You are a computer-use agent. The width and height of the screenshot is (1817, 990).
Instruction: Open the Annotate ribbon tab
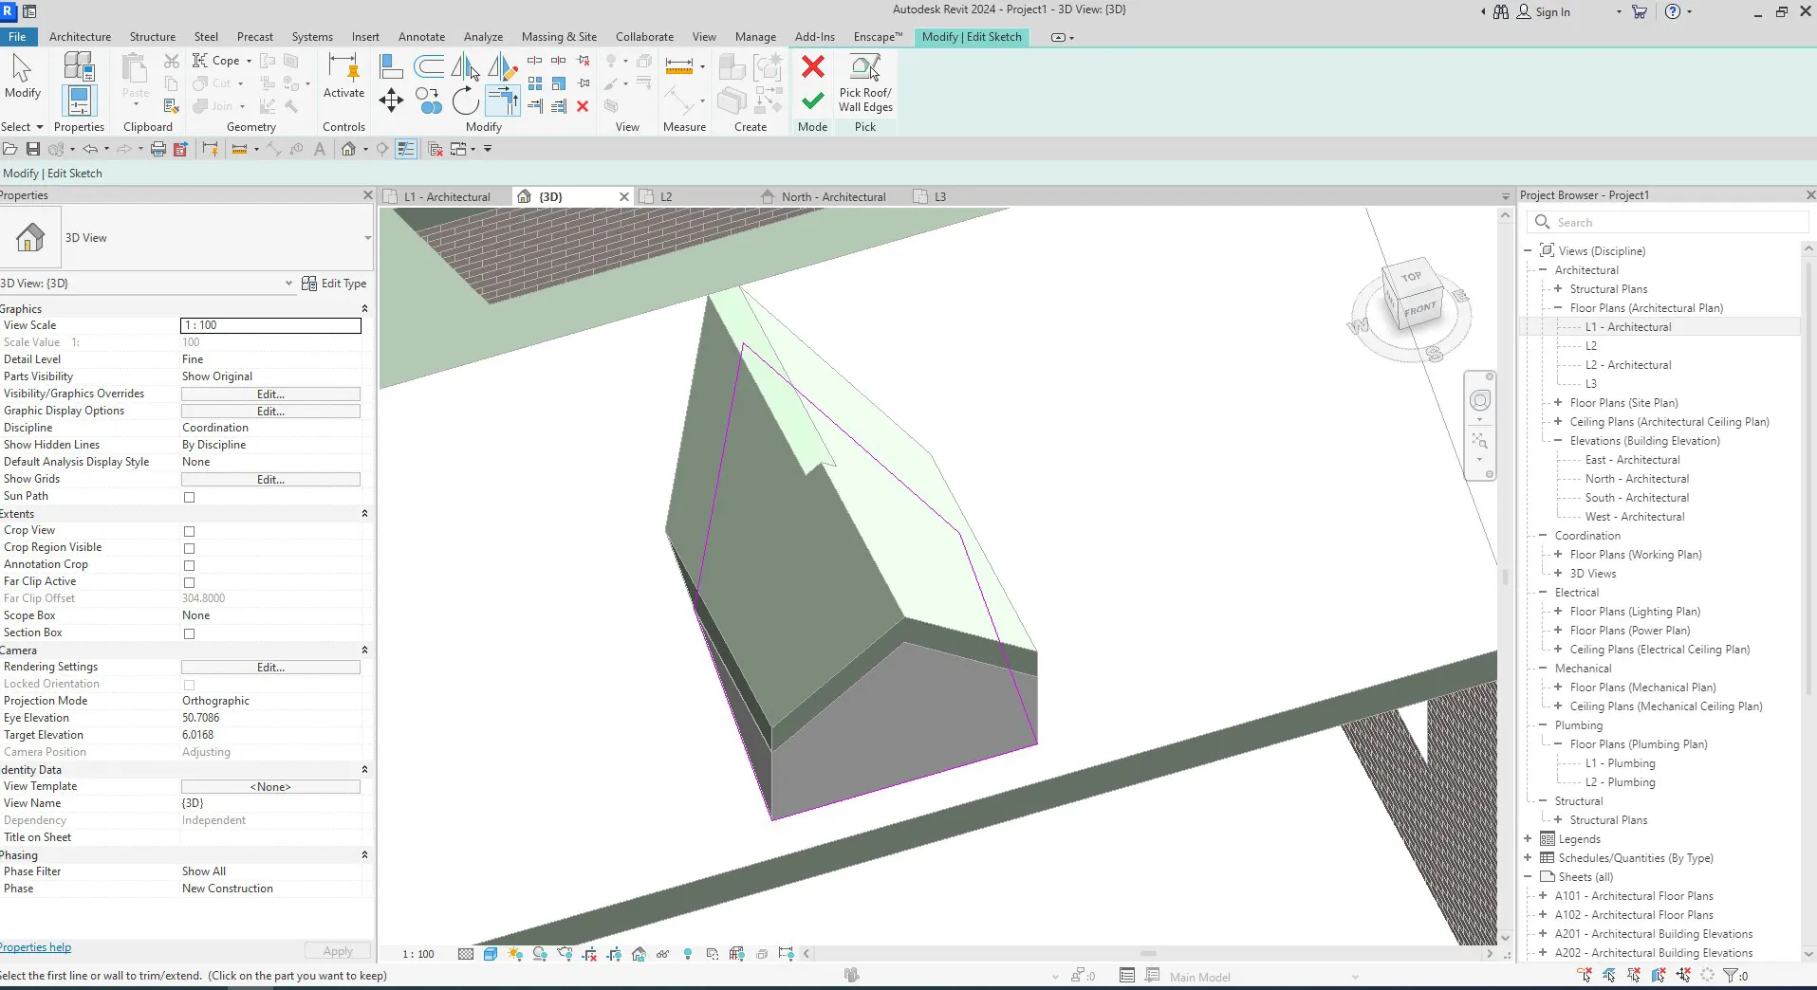pyautogui.click(x=421, y=37)
